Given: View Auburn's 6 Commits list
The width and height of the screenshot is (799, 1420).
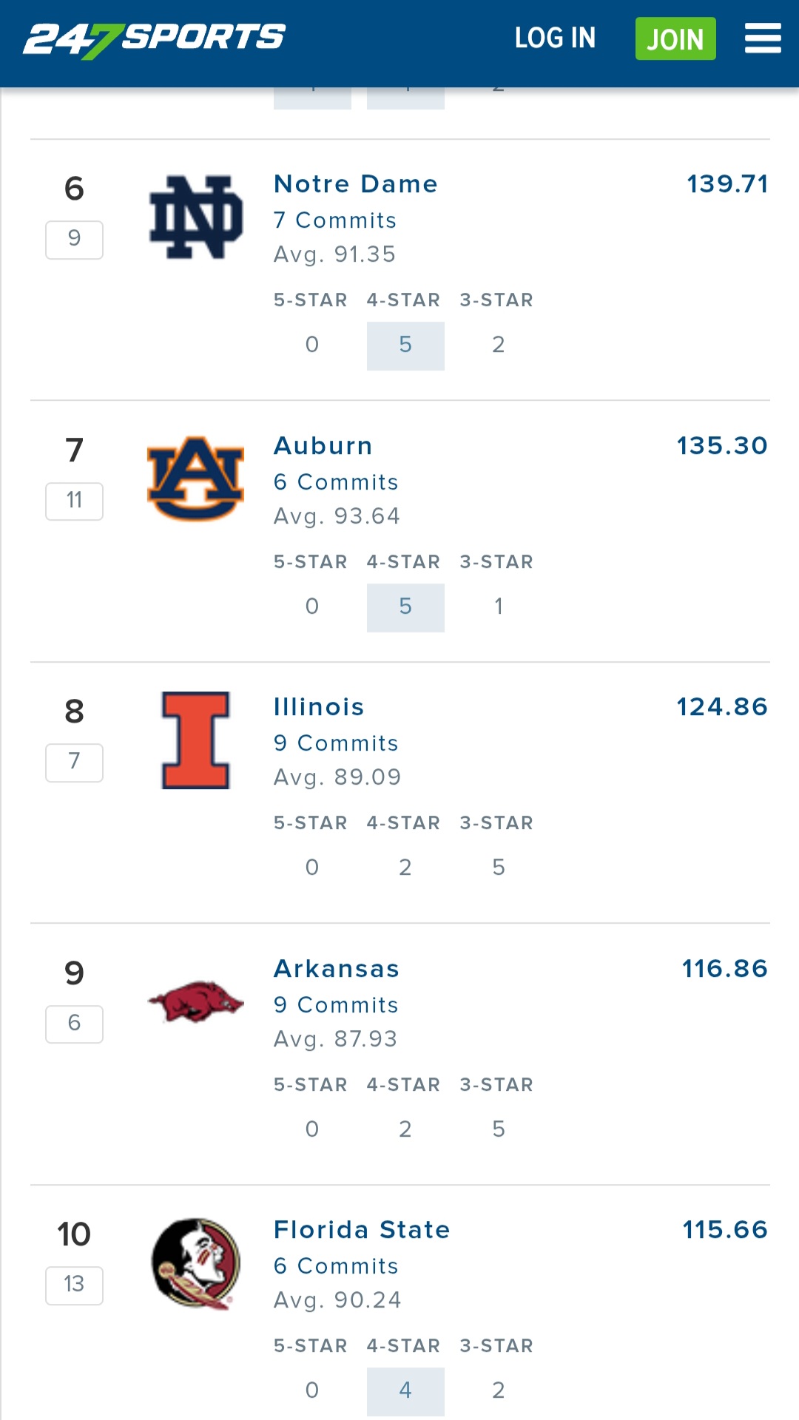Looking at the screenshot, I should point(336,482).
